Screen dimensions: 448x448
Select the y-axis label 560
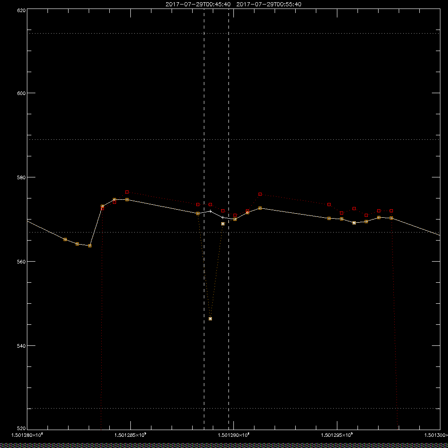[22, 262]
